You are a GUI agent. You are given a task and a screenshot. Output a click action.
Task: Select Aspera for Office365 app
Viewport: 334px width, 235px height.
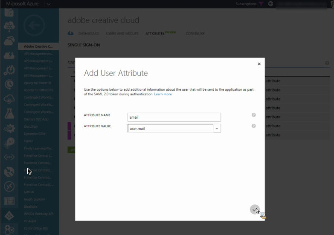(x=38, y=90)
